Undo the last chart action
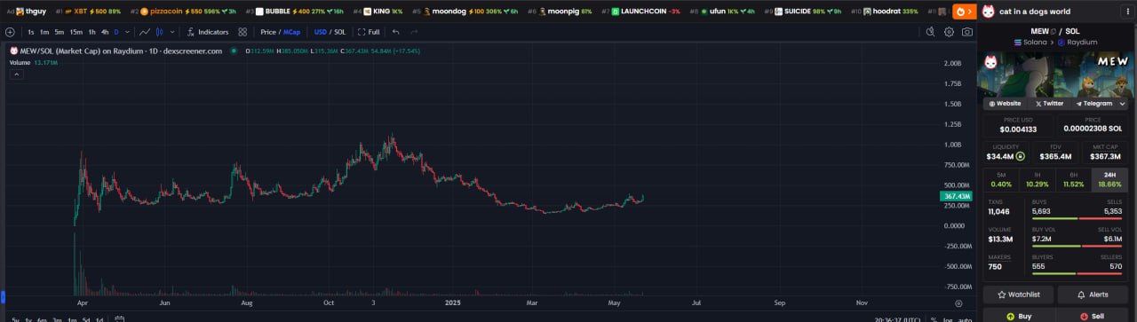Viewport: 1137px width, 322px height. click(x=396, y=32)
